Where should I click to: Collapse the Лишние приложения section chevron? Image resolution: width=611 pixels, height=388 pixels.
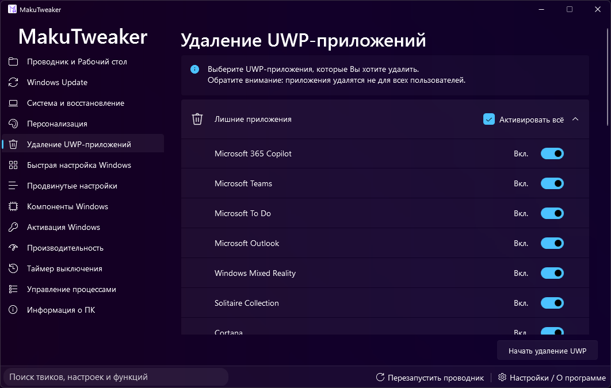tap(575, 119)
